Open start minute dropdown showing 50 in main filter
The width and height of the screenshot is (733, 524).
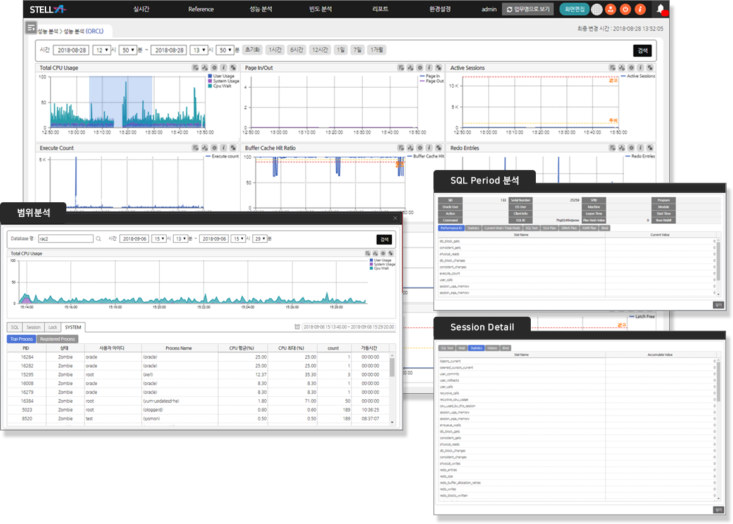tap(128, 50)
